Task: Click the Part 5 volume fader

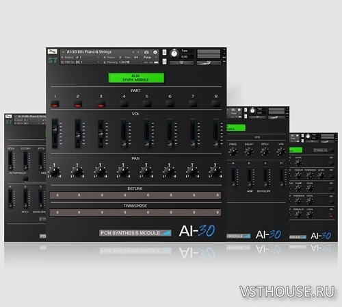Action: pyautogui.click(x=147, y=134)
